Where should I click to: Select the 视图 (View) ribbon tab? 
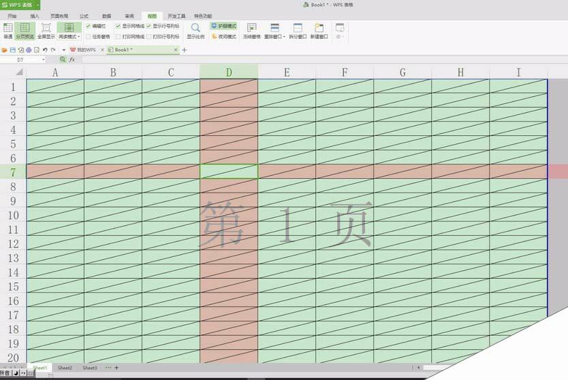(152, 16)
